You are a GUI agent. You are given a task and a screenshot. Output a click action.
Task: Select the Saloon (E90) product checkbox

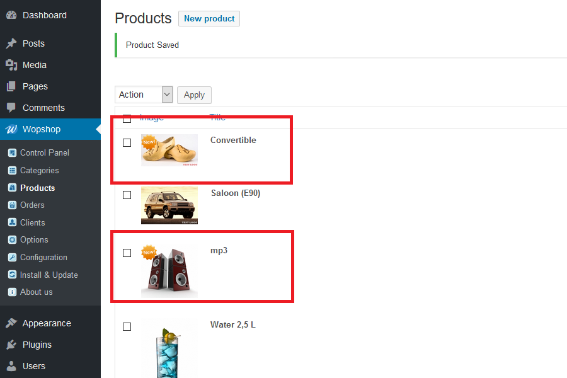click(x=127, y=195)
